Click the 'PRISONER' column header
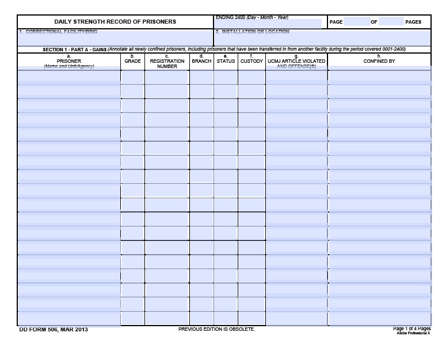 pos(69,61)
